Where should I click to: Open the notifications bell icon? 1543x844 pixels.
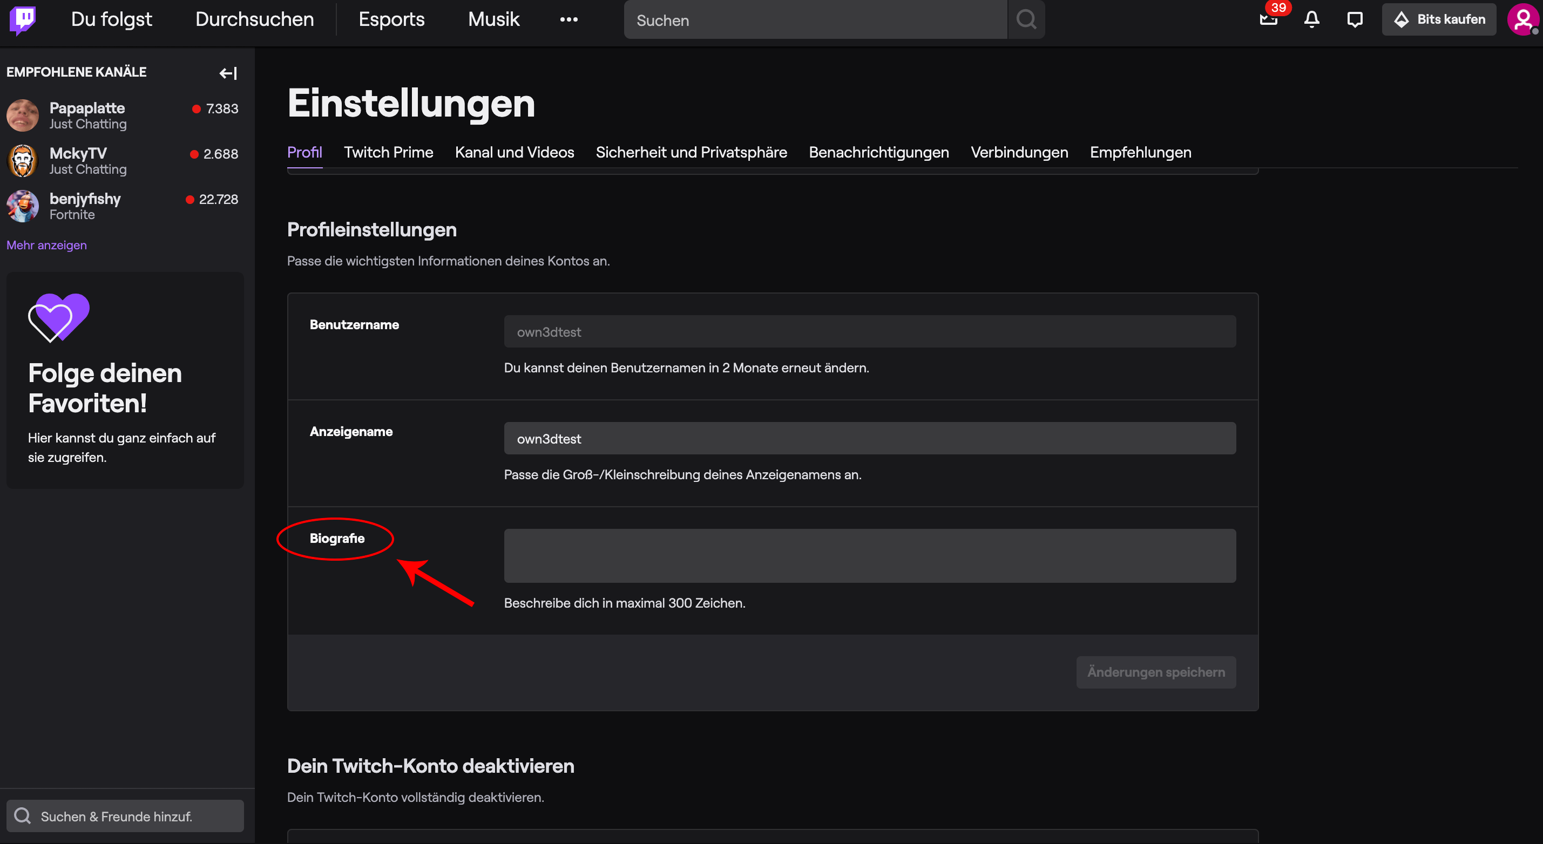coord(1311,19)
